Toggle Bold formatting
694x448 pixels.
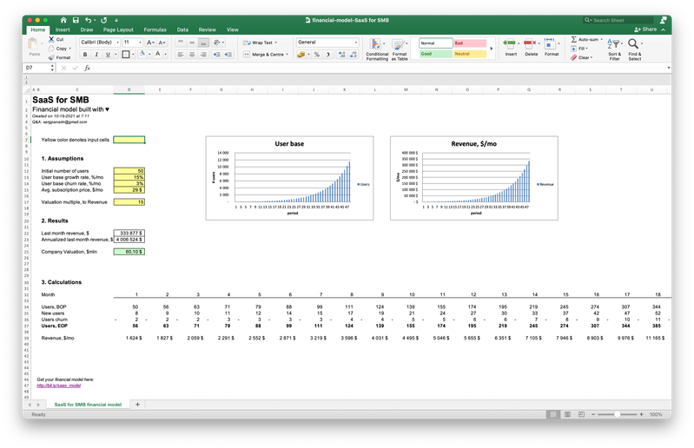(x=86, y=54)
